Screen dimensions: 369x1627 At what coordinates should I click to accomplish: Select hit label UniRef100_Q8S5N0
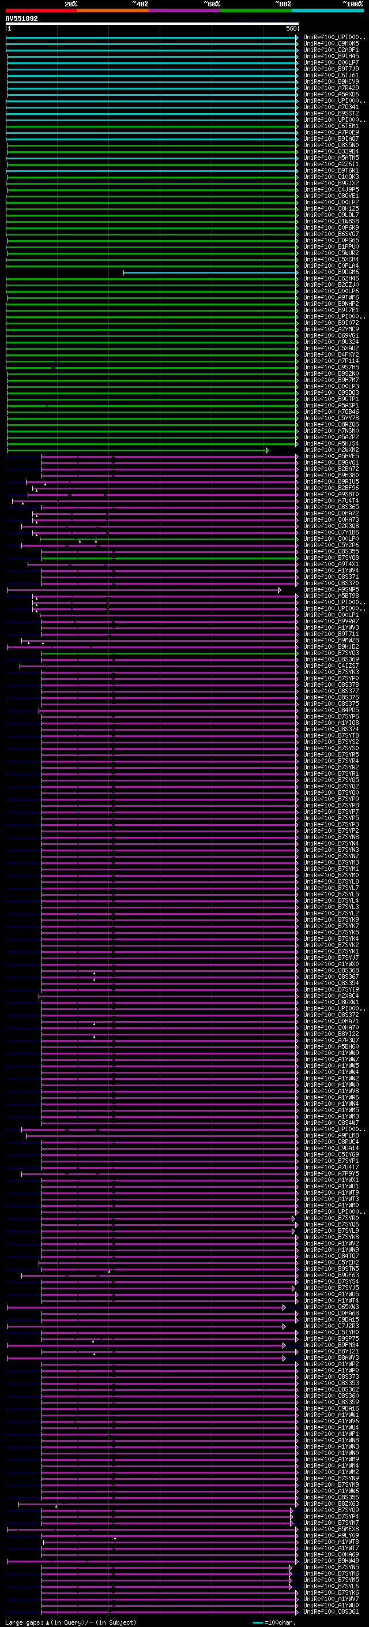click(331, 145)
